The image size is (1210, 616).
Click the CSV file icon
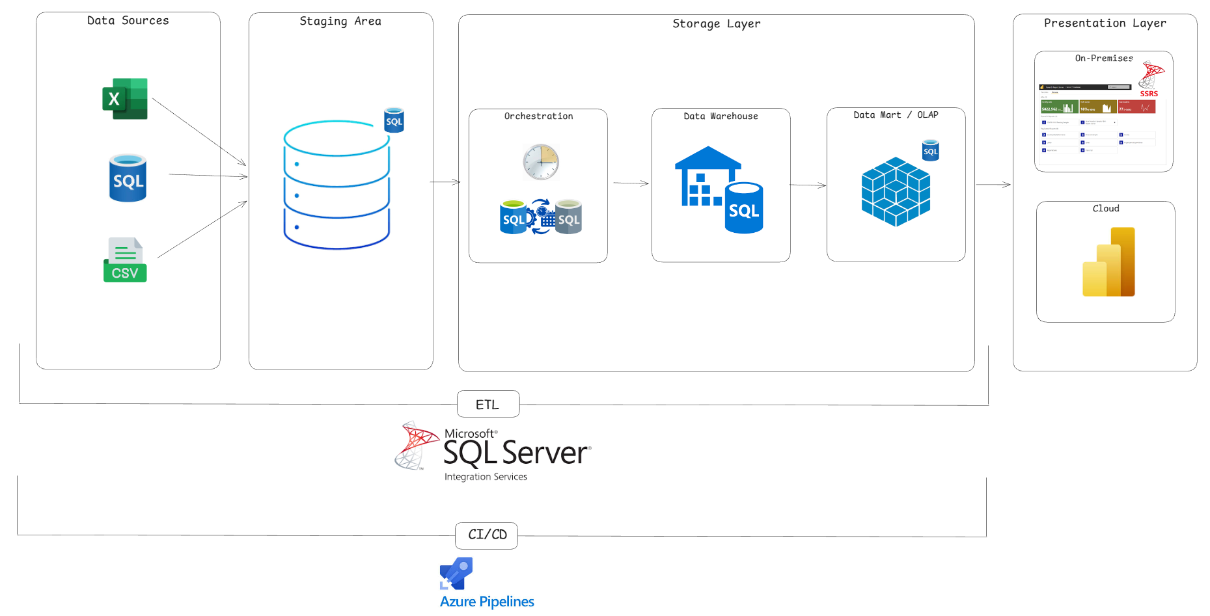pyautogui.click(x=125, y=260)
